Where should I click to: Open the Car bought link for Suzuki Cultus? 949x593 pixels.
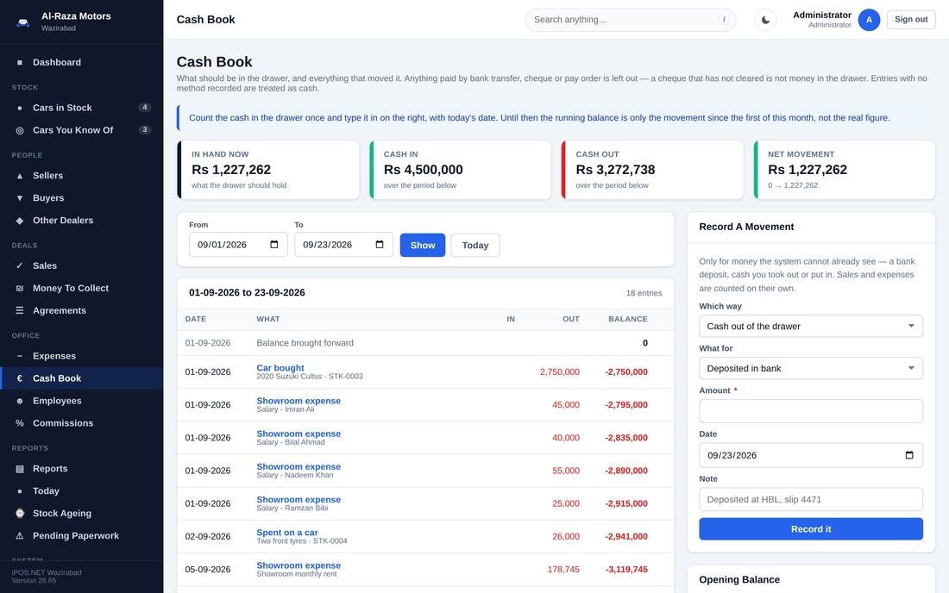click(x=280, y=367)
